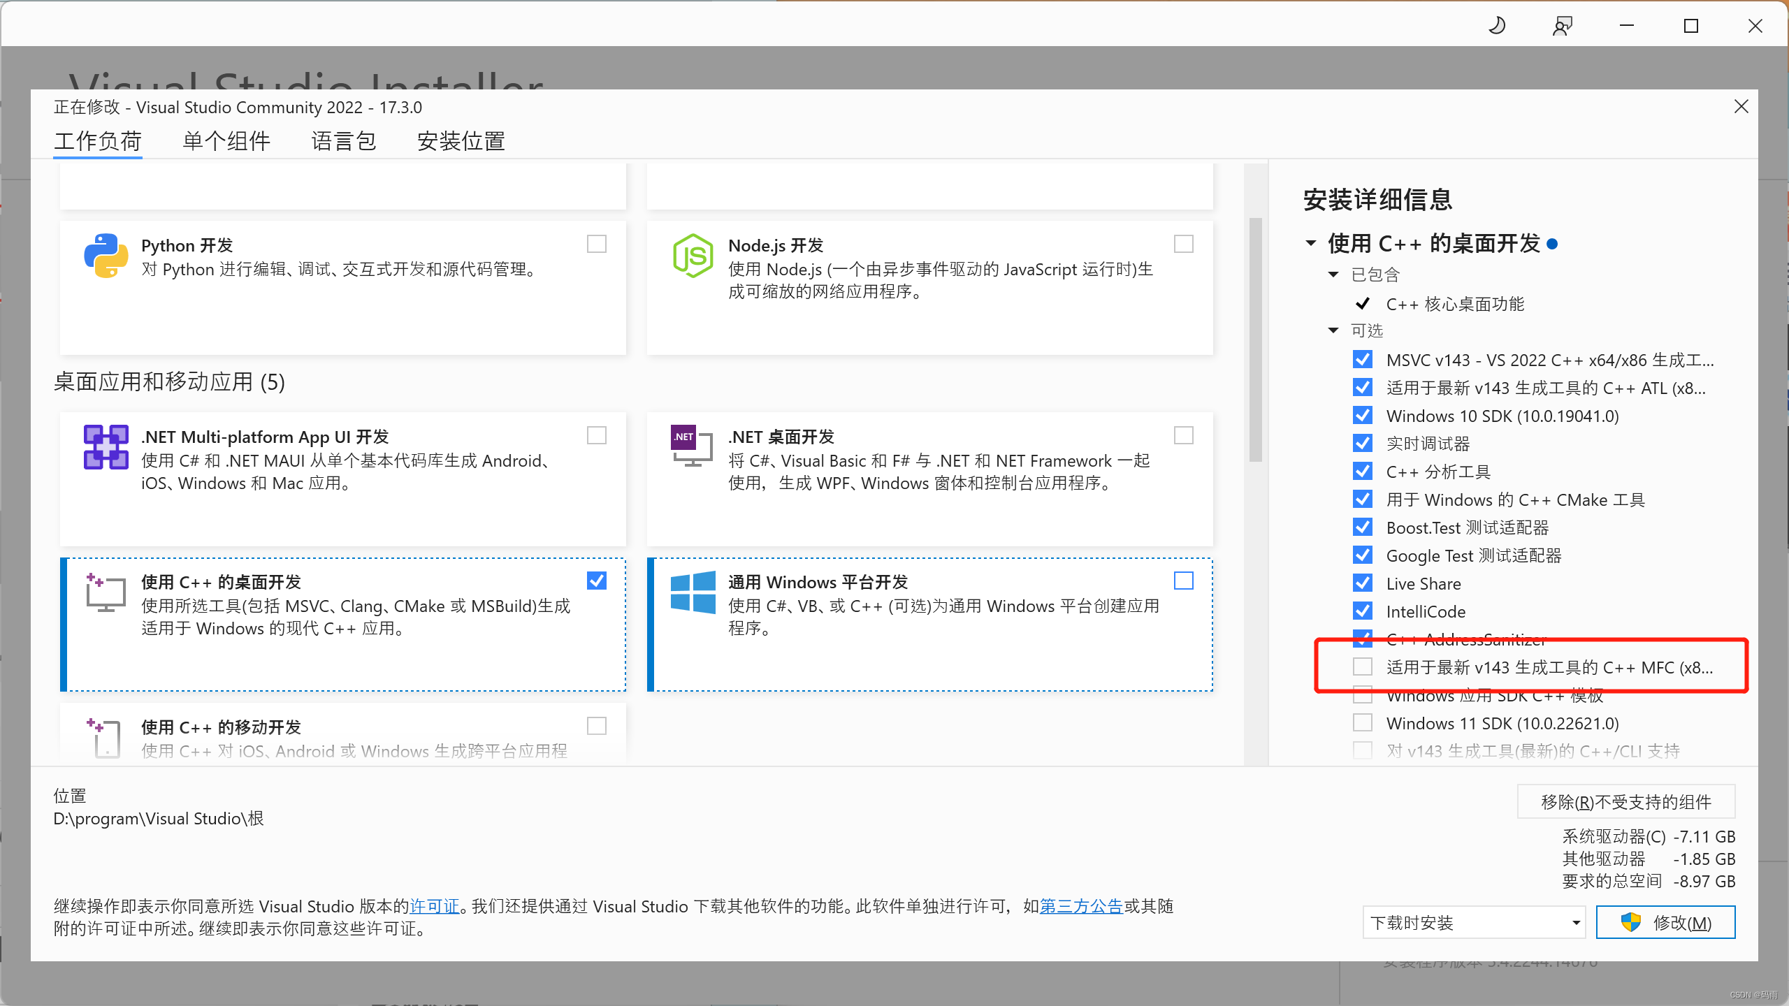This screenshot has height=1006, width=1789.
Task: Uncheck the Live Share component
Action: tap(1362, 583)
